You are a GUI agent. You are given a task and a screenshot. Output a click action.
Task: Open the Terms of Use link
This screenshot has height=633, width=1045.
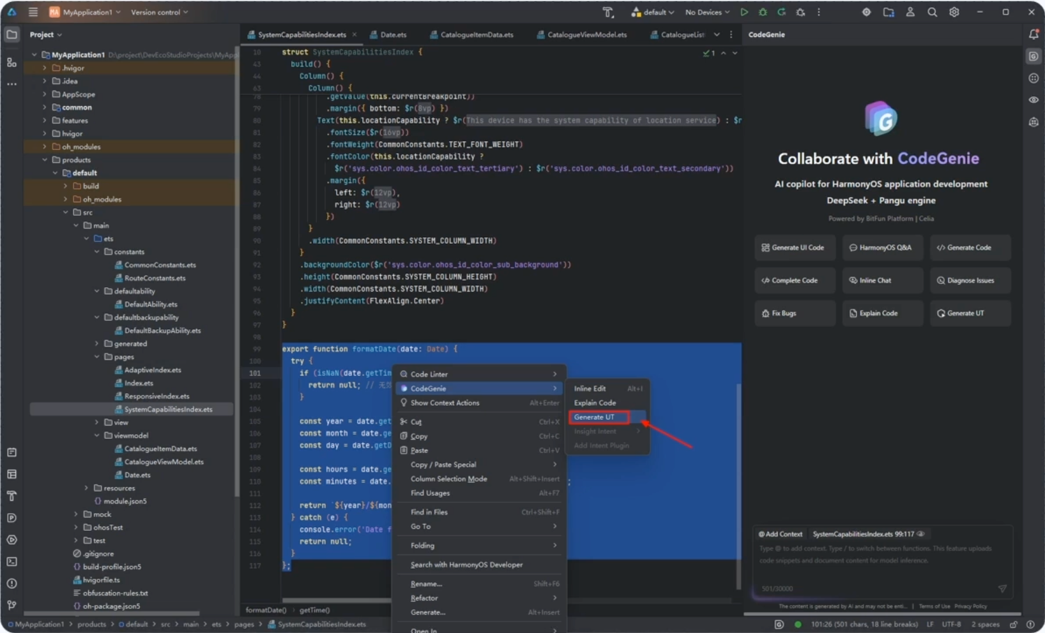[934, 606]
